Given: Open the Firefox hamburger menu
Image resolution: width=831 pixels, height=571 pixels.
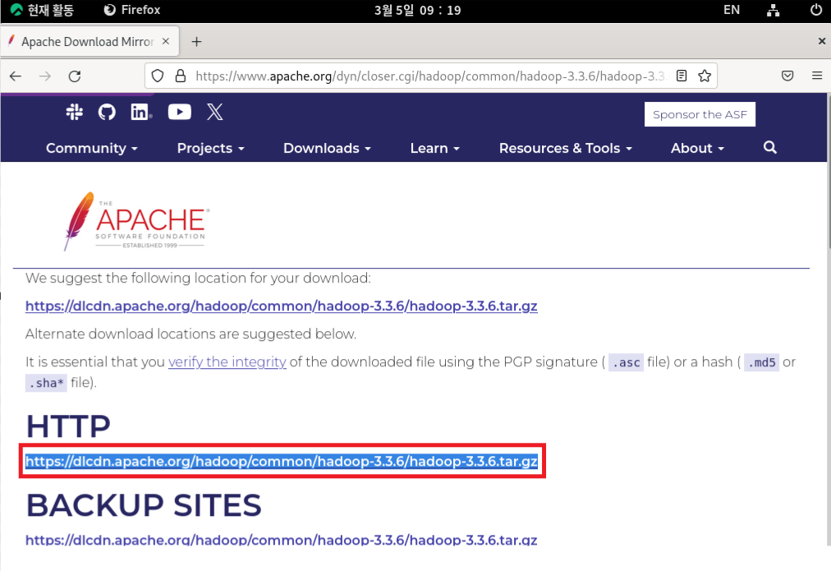Looking at the screenshot, I should (817, 76).
